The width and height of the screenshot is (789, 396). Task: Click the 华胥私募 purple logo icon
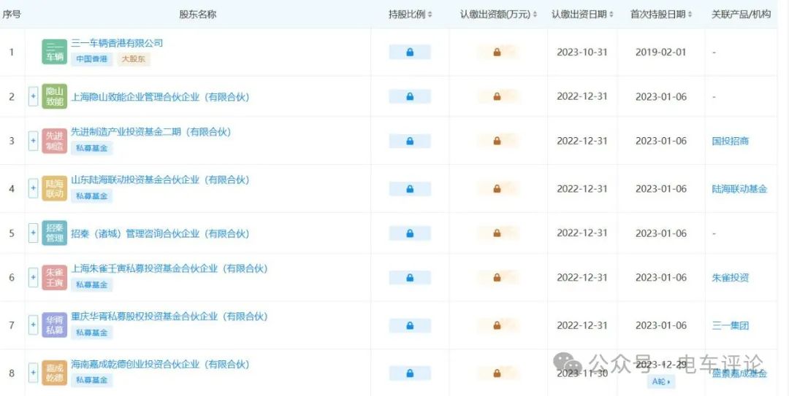[x=54, y=325]
